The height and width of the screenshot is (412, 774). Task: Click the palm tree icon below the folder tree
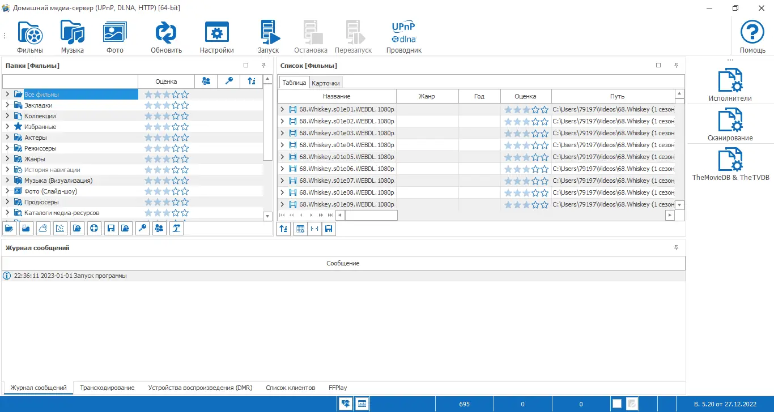176,229
